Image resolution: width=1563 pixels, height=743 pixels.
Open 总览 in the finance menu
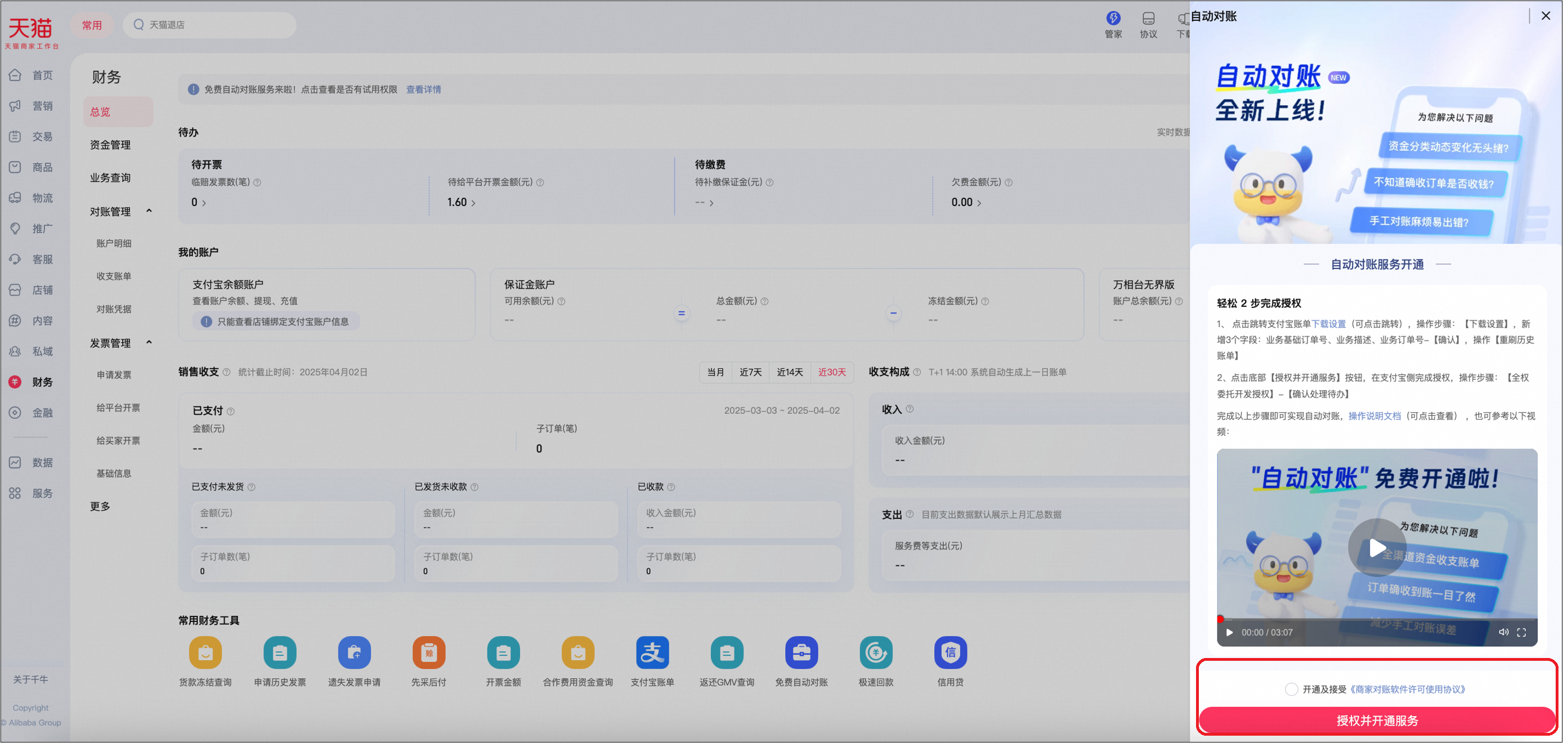118,111
